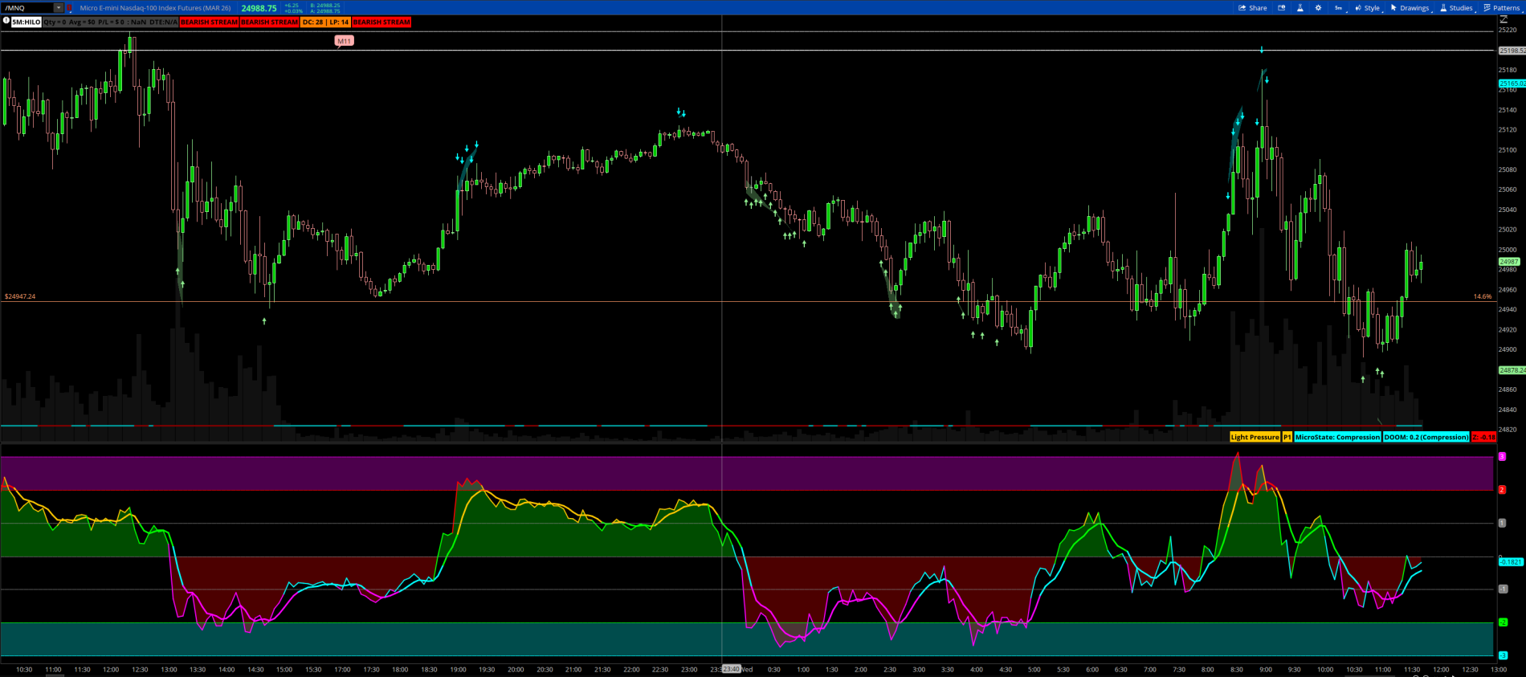Click the red indicator icon beside symbol box
Screen dimensions: 1526x677
click(70, 8)
